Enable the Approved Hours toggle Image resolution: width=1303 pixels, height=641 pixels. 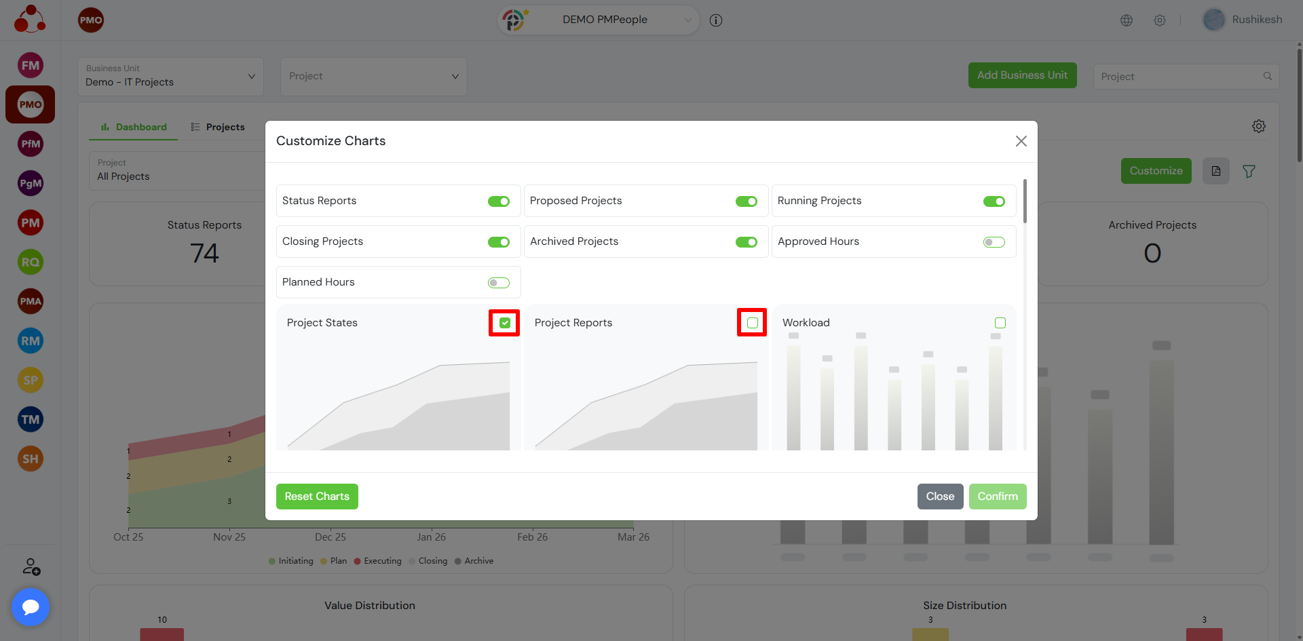pyautogui.click(x=994, y=242)
